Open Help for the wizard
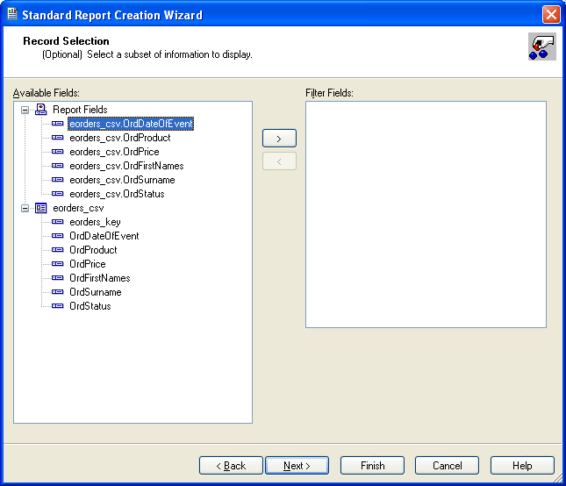Image resolution: width=566 pixels, height=486 pixels. [x=522, y=466]
